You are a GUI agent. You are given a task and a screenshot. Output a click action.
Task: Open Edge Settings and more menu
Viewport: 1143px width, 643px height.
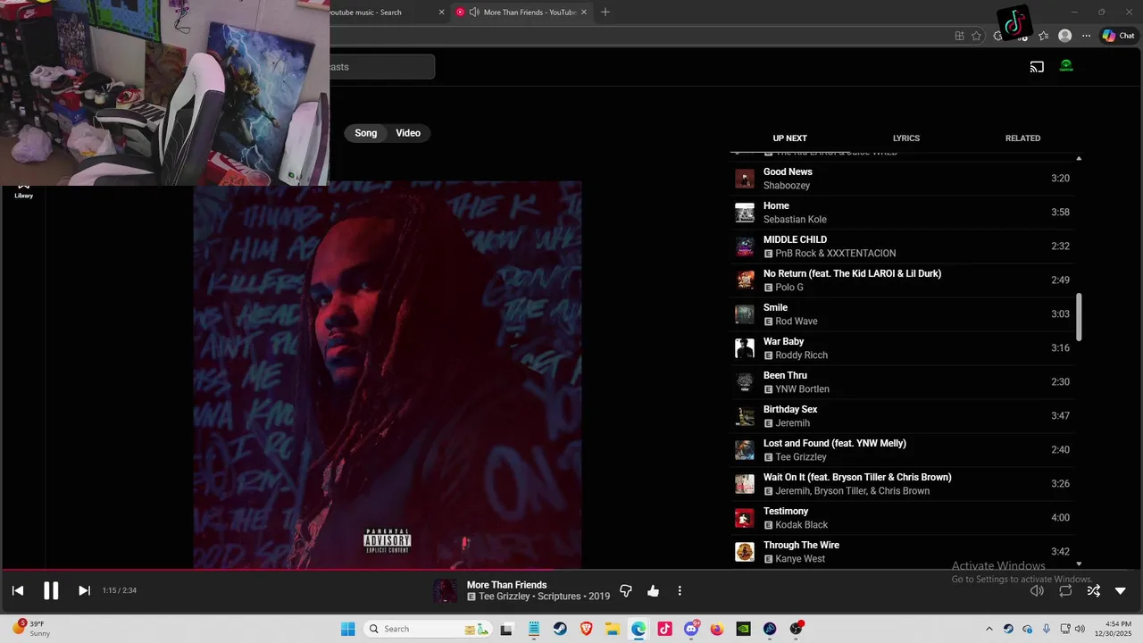[1086, 36]
